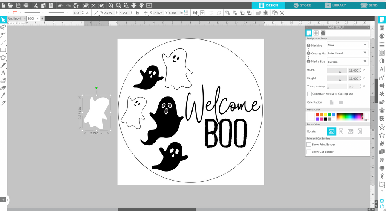This screenshot has height=211, width=386.
Task: Click the Undo arrow icon
Action: [x=61, y=5]
